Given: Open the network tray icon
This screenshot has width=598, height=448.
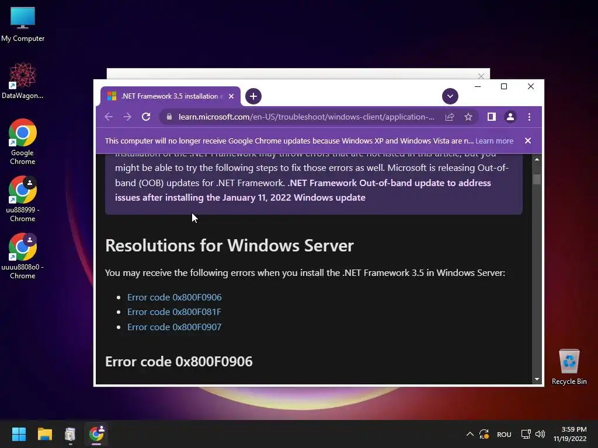Looking at the screenshot, I should [526, 434].
